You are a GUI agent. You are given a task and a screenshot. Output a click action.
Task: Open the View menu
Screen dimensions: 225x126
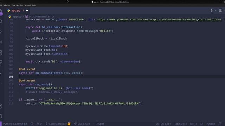13,5
